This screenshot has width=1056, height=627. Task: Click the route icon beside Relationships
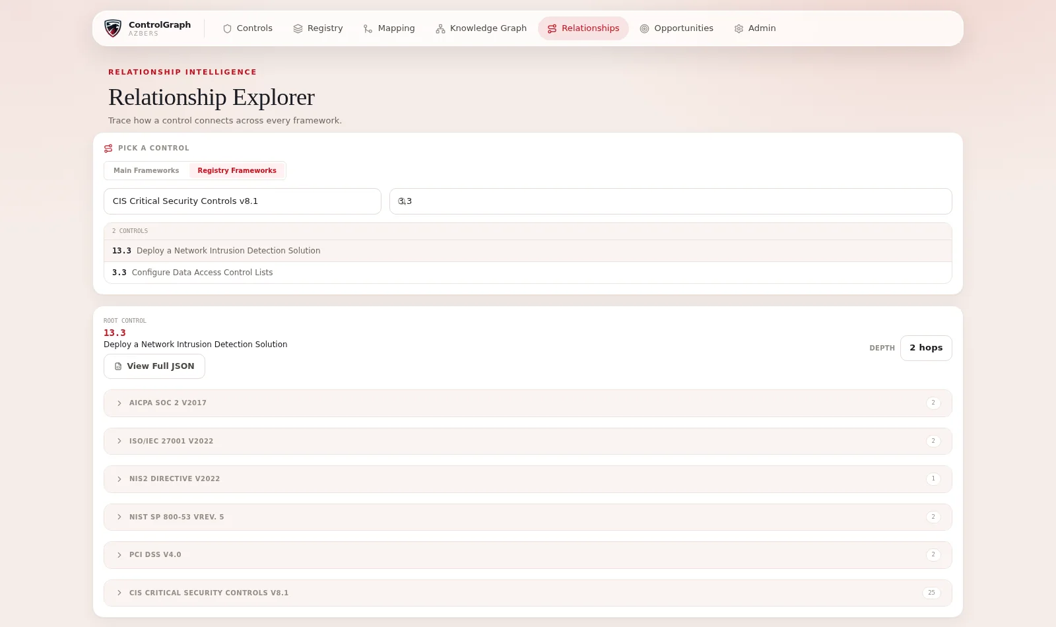(552, 28)
